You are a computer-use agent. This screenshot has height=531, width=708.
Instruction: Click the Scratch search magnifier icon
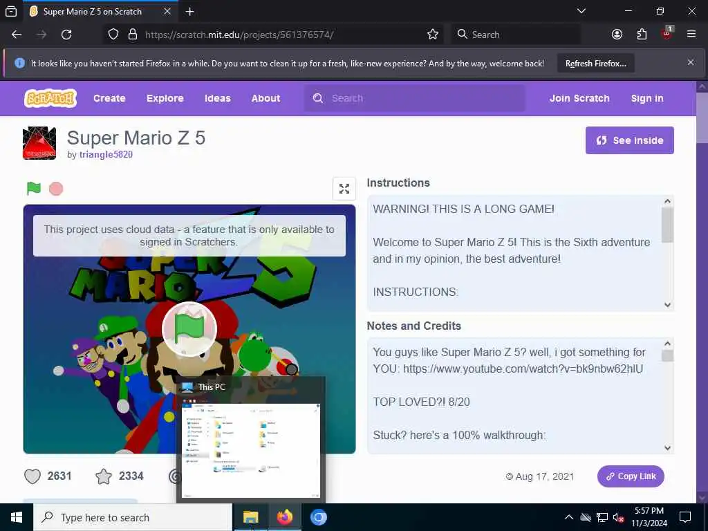[318, 98]
